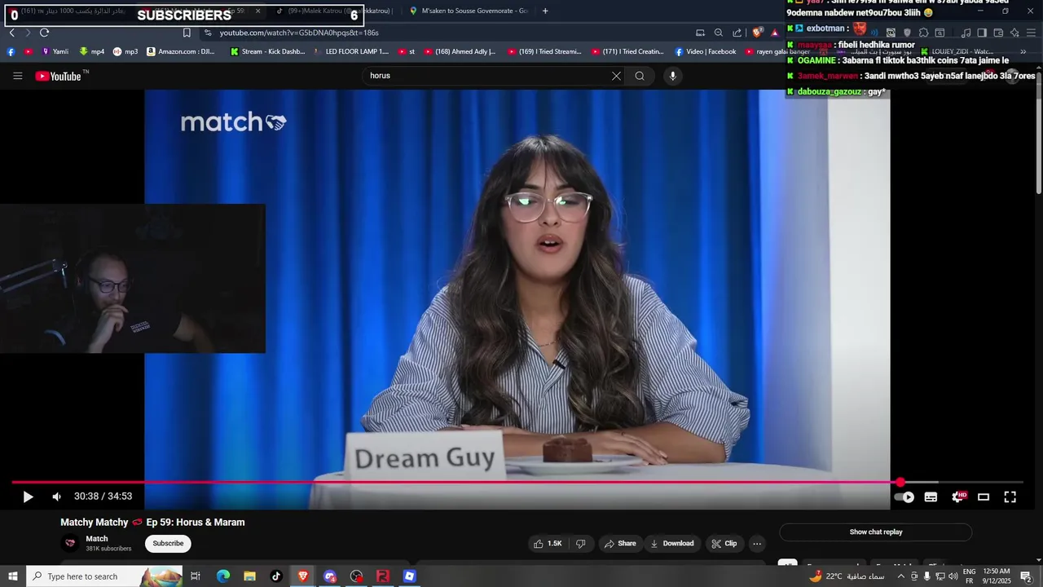Open Task View in taskbar

196,576
